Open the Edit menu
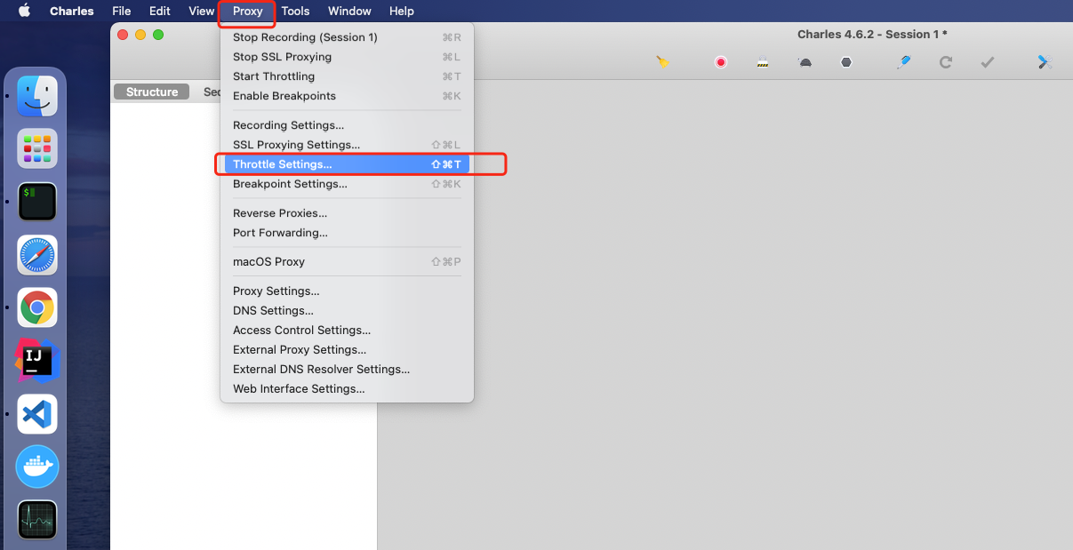The image size is (1073, 550). 160,11
